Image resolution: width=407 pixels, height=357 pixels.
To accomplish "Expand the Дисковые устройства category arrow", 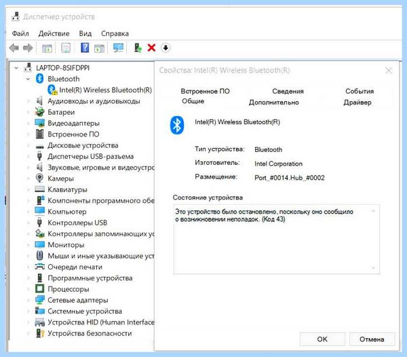I will (x=28, y=145).
